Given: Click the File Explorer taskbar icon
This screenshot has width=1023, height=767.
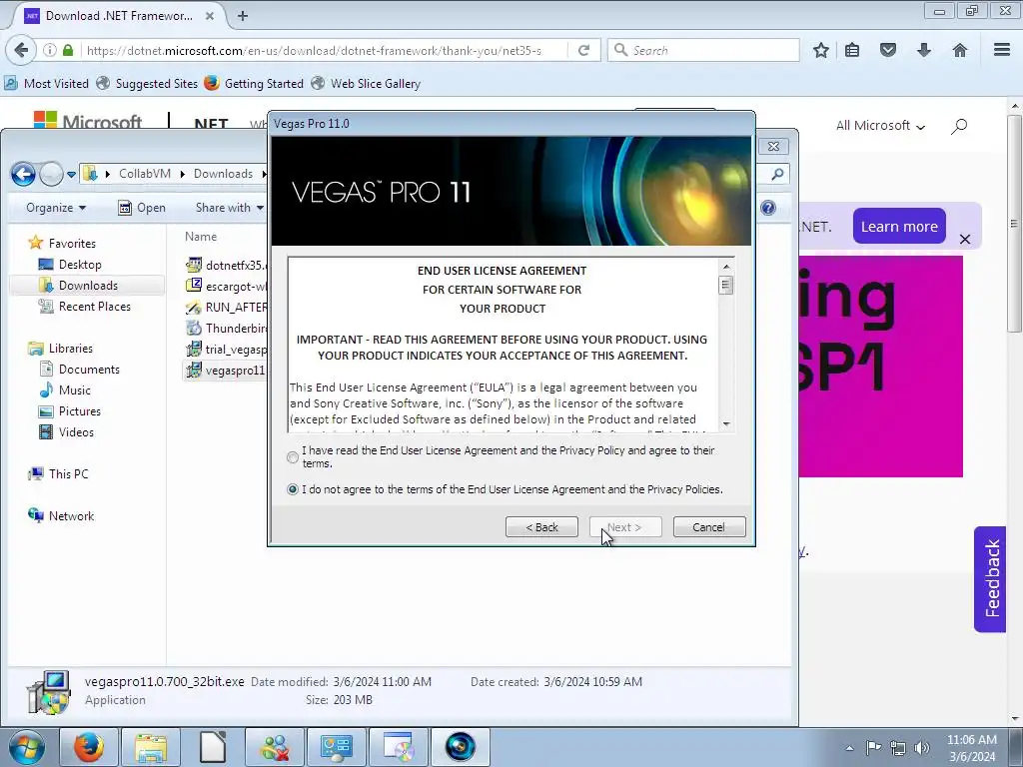Looking at the screenshot, I should (x=151, y=747).
